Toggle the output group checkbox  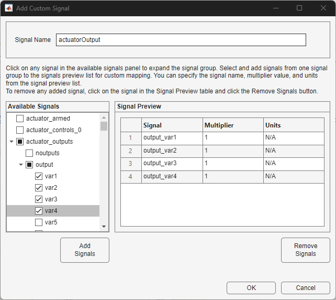29,165
